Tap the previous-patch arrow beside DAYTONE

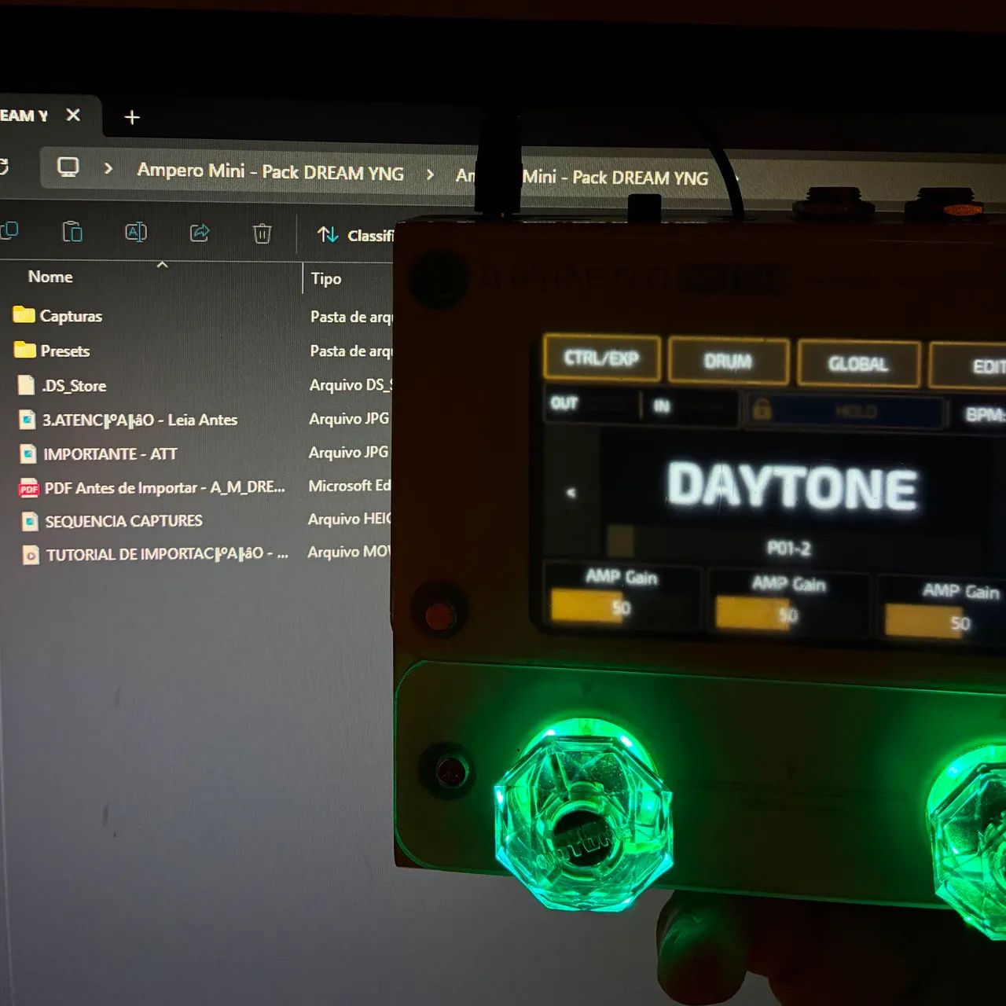(571, 493)
